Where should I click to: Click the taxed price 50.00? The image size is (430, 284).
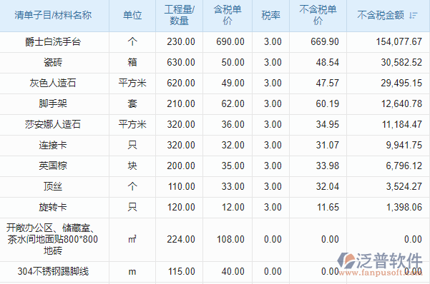tap(233, 62)
